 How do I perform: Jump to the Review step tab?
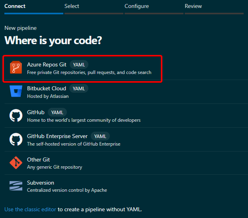click(193, 6)
